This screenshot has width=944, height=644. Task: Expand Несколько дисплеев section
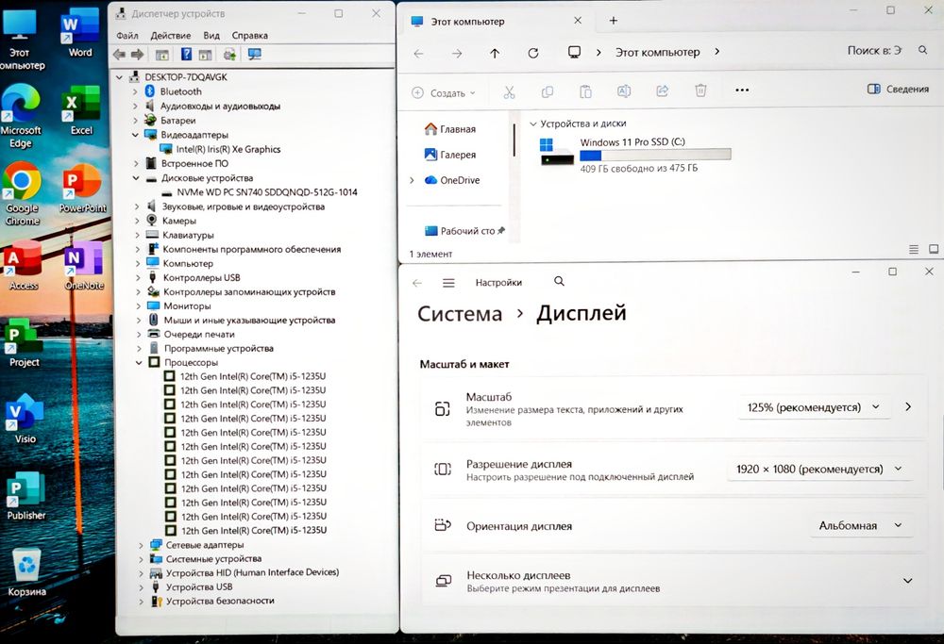tap(908, 581)
